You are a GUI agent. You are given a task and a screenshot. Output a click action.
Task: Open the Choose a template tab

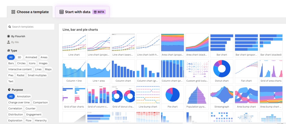pos(30,12)
